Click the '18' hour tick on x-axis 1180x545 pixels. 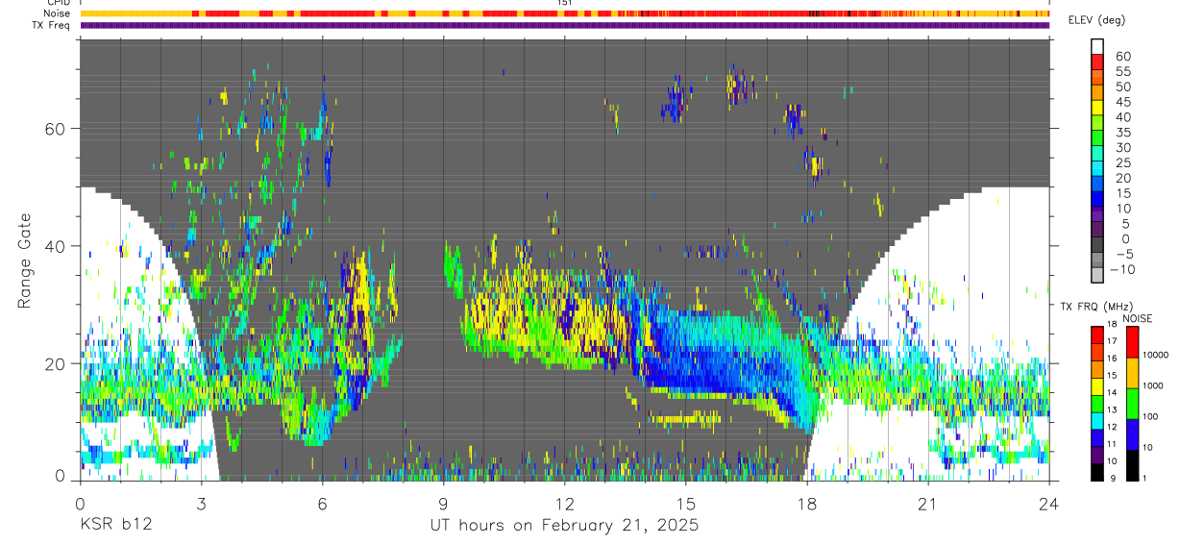point(807,503)
